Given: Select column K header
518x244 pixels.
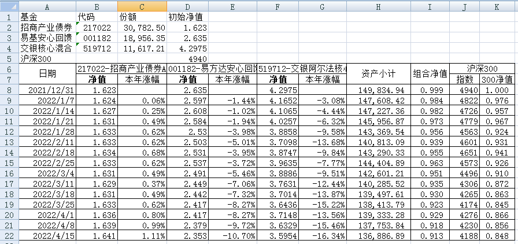Looking at the screenshot, I should [497, 6].
